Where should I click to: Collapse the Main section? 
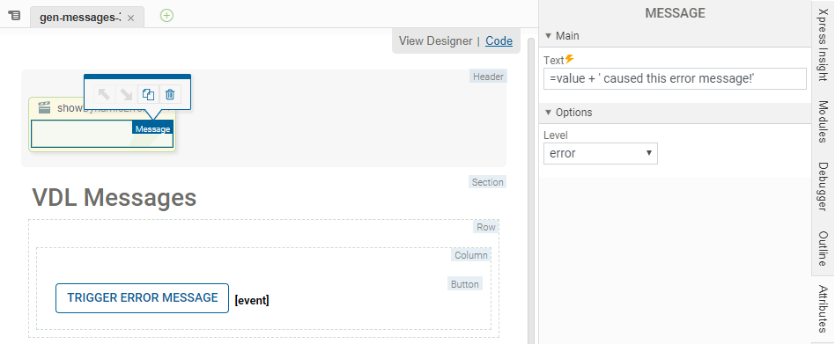[548, 36]
